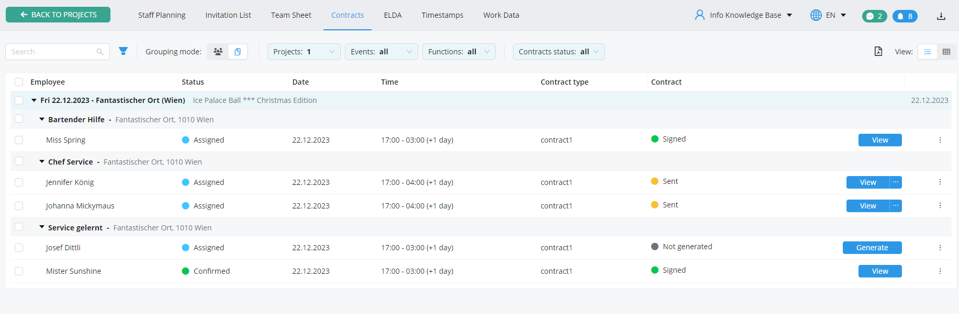
Task: Open the Timestamps tab
Action: 442,15
